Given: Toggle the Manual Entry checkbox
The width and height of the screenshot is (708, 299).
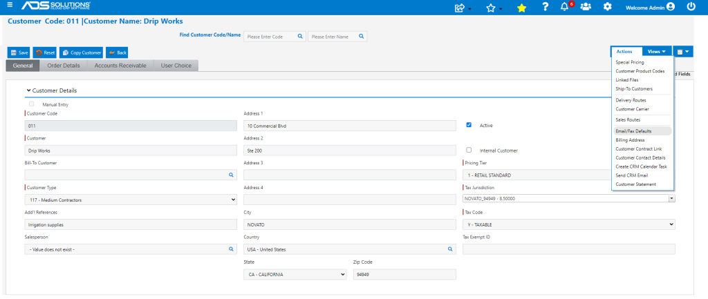Looking at the screenshot, I should [32, 104].
